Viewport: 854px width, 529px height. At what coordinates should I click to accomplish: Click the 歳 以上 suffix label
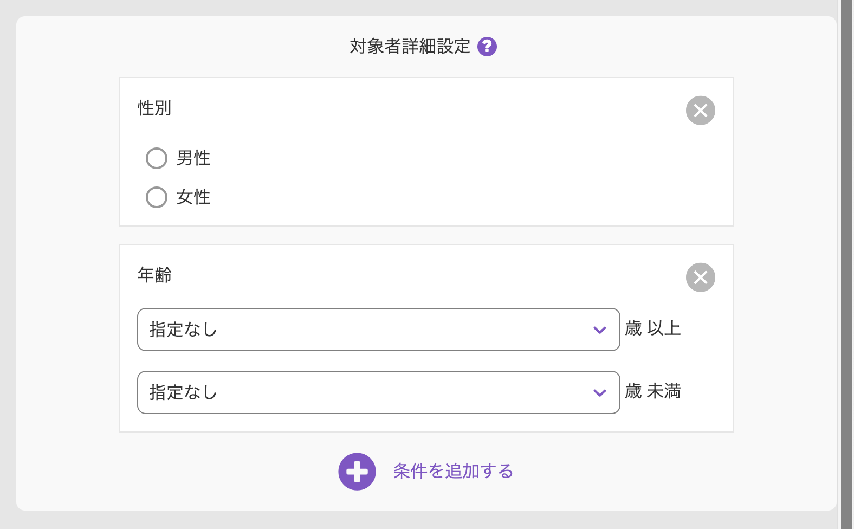coord(652,328)
